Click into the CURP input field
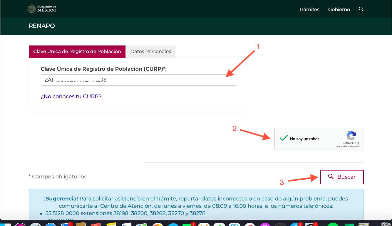 pyautogui.click(x=139, y=80)
